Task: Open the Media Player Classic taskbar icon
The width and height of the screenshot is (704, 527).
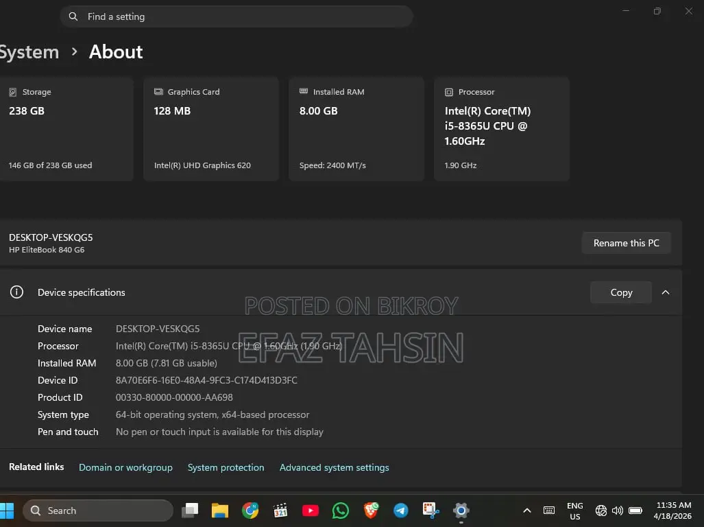Action: 280,511
